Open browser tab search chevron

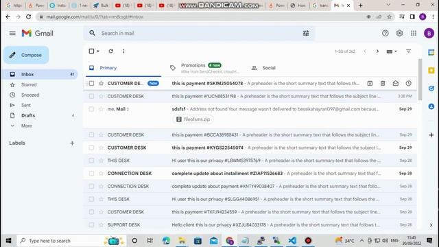(x=388, y=5)
